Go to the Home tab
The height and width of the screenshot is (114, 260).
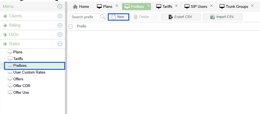pyautogui.click(x=81, y=6)
